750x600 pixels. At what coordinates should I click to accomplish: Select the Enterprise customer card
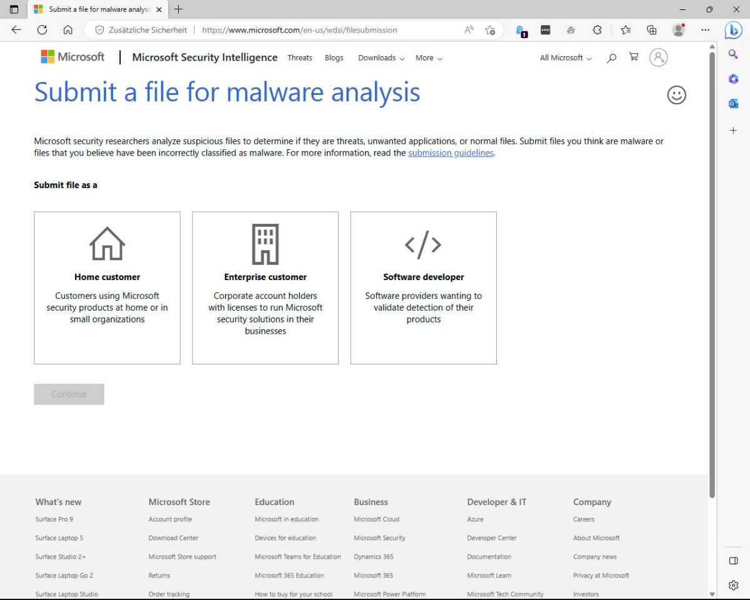pyautogui.click(x=266, y=288)
